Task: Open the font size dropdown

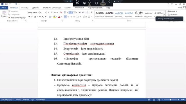Action: (x=46, y=12)
